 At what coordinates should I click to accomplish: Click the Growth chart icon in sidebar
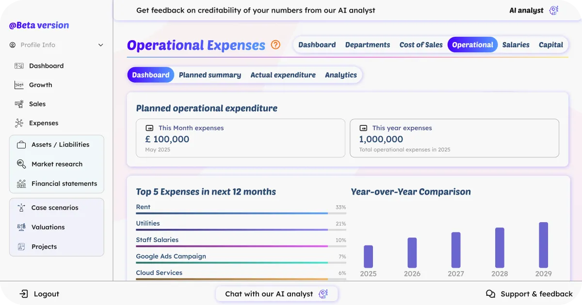click(x=19, y=85)
